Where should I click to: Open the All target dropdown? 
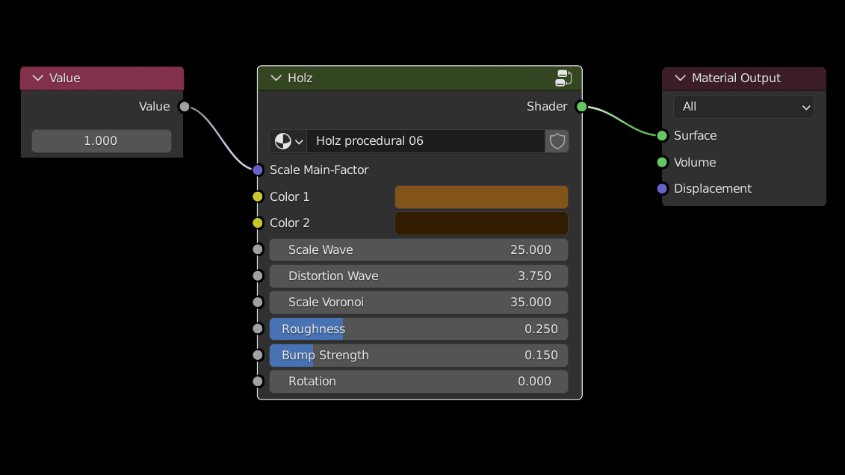coord(743,107)
